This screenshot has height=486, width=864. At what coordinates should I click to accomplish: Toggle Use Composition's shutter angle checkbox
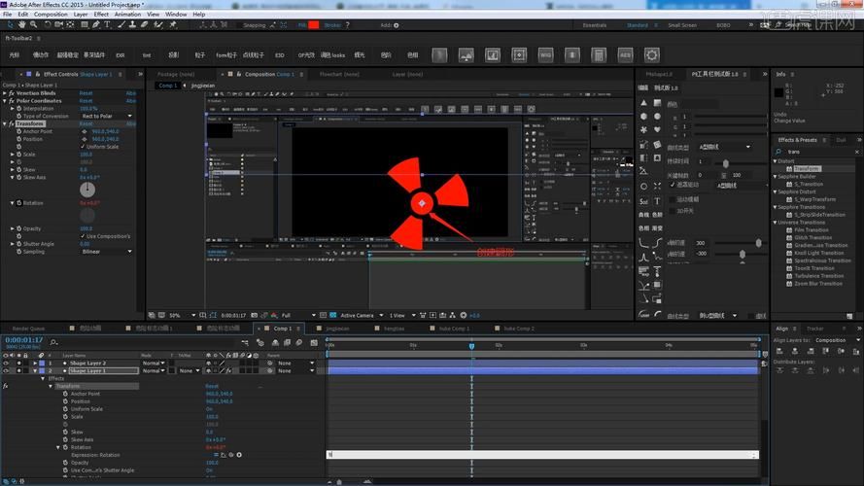tap(84, 236)
